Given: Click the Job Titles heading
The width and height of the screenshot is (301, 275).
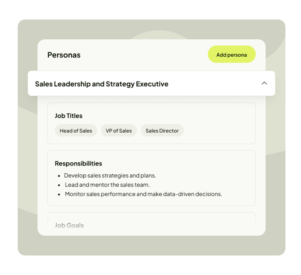Looking at the screenshot, I should click(68, 116).
